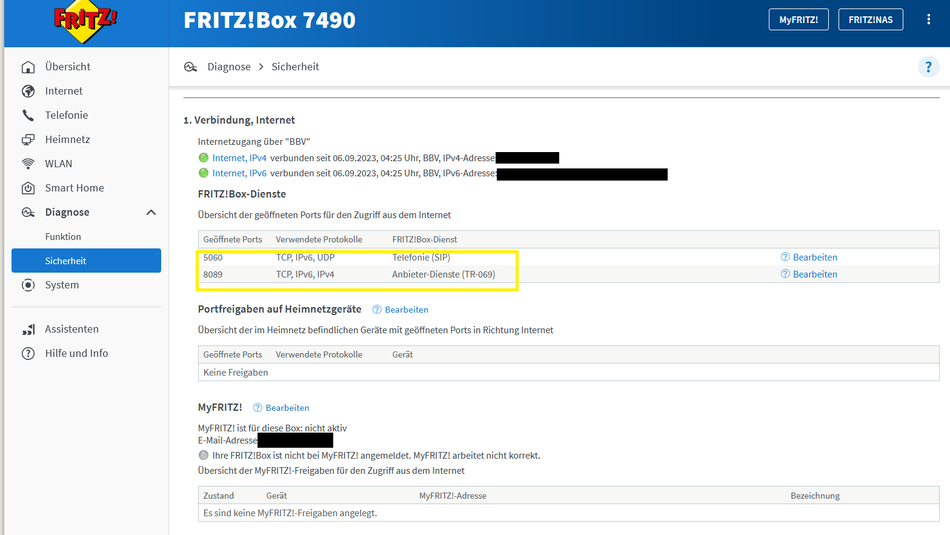Click help icon beside Portfreigaben Bearbeiten

(377, 310)
